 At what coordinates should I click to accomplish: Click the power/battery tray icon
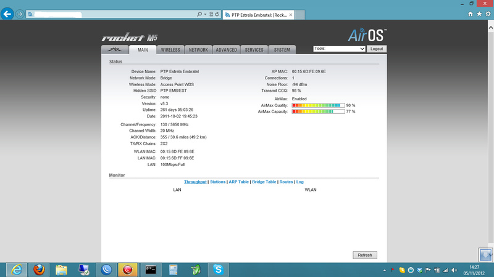[x=437, y=270]
